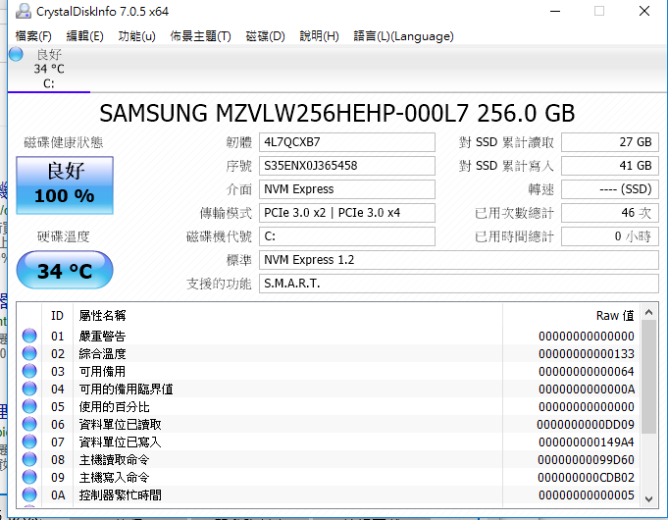The height and width of the screenshot is (520, 668).
Task: Click the ID column header
Action: pyautogui.click(x=57, y=315)
